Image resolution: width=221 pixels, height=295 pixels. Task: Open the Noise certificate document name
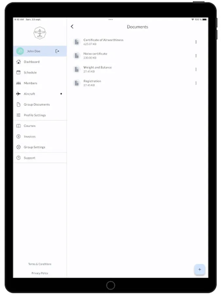[x=95, y=54]
